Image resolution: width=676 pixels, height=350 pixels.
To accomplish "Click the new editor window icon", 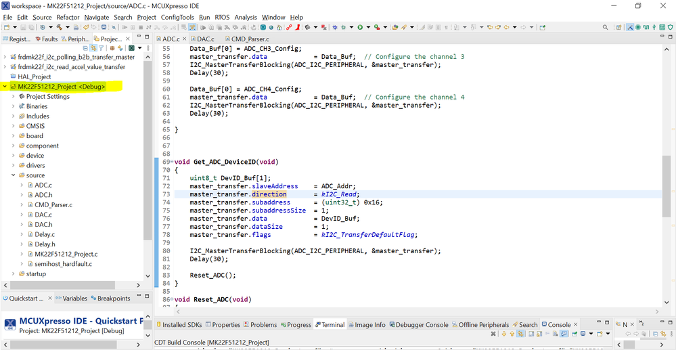I will (x=542, y=27).
